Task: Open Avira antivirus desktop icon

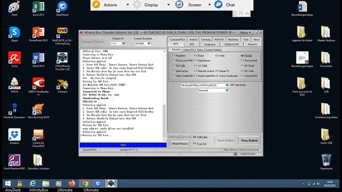Action: [14, 59]
